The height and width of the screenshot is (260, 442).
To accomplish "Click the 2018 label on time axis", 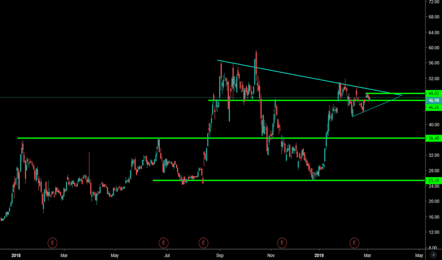I will (x=16, y=255).
